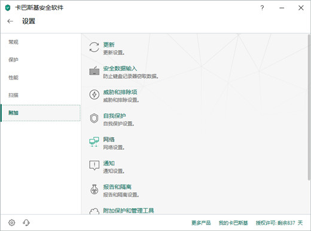This screenshot has width=311, height=231.
Task: Close the Kaspersky window
Action: pyautogui.click(x=301, y=8)
